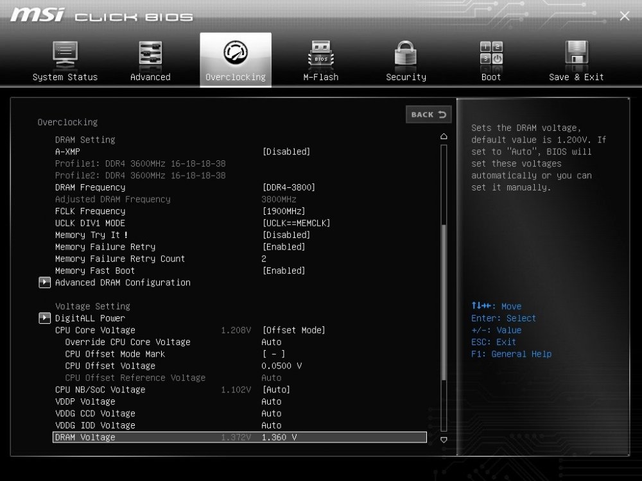
Task: Click the BACK button
Action: click(428, 114)
